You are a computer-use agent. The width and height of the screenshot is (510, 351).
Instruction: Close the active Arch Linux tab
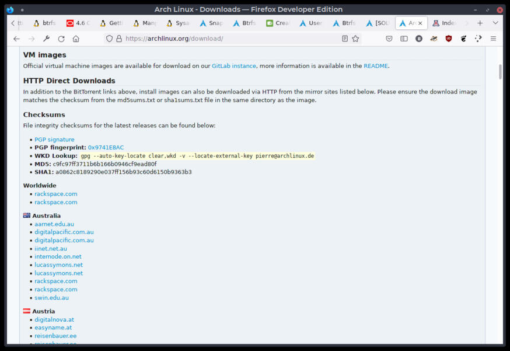pos(420,23)
